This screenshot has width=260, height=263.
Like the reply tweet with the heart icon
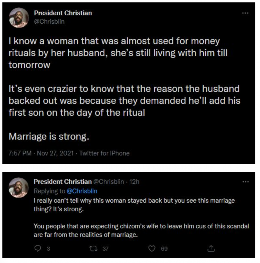[152, 248]
